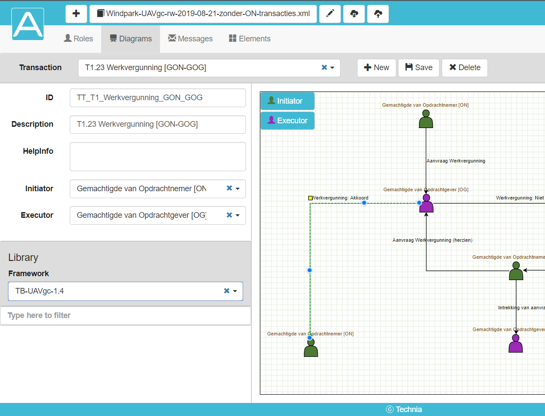Screen dimensions: 545x416
Task: Clear the Initiator selection with the X
Action: pos(229,188)
